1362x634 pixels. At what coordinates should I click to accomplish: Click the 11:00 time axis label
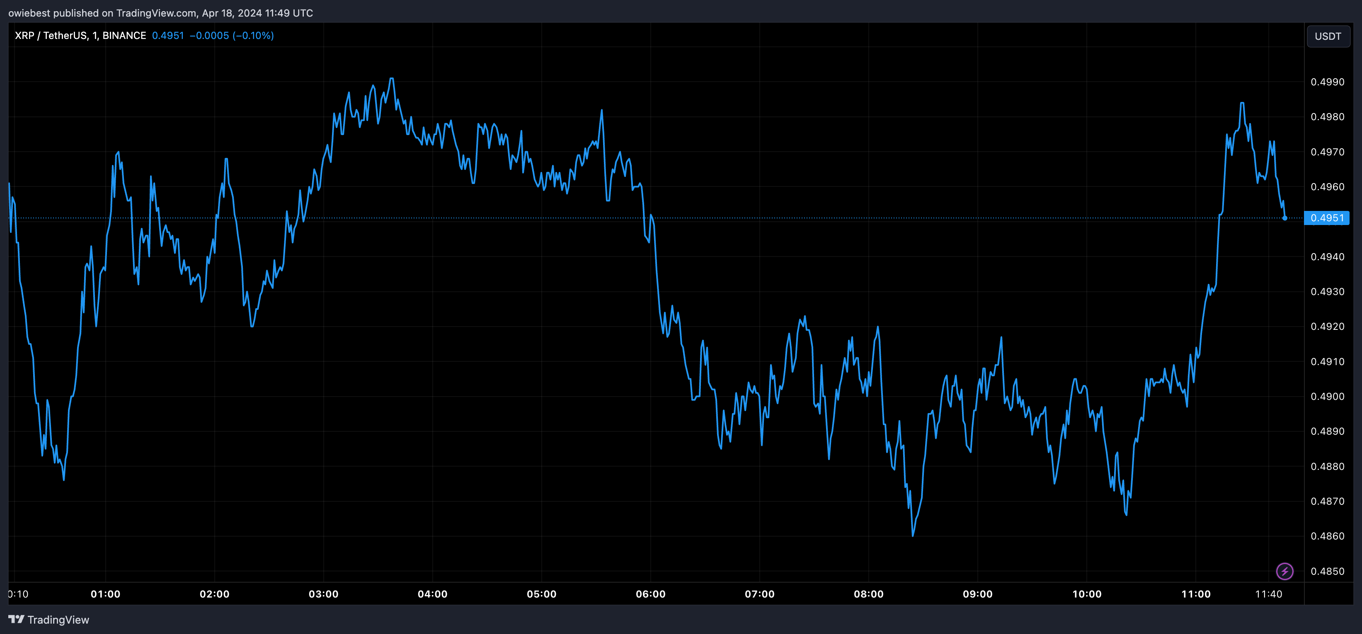1195,594
